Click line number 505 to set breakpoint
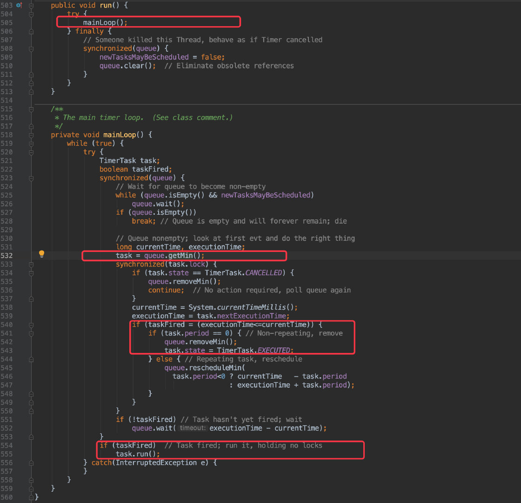 7,23
